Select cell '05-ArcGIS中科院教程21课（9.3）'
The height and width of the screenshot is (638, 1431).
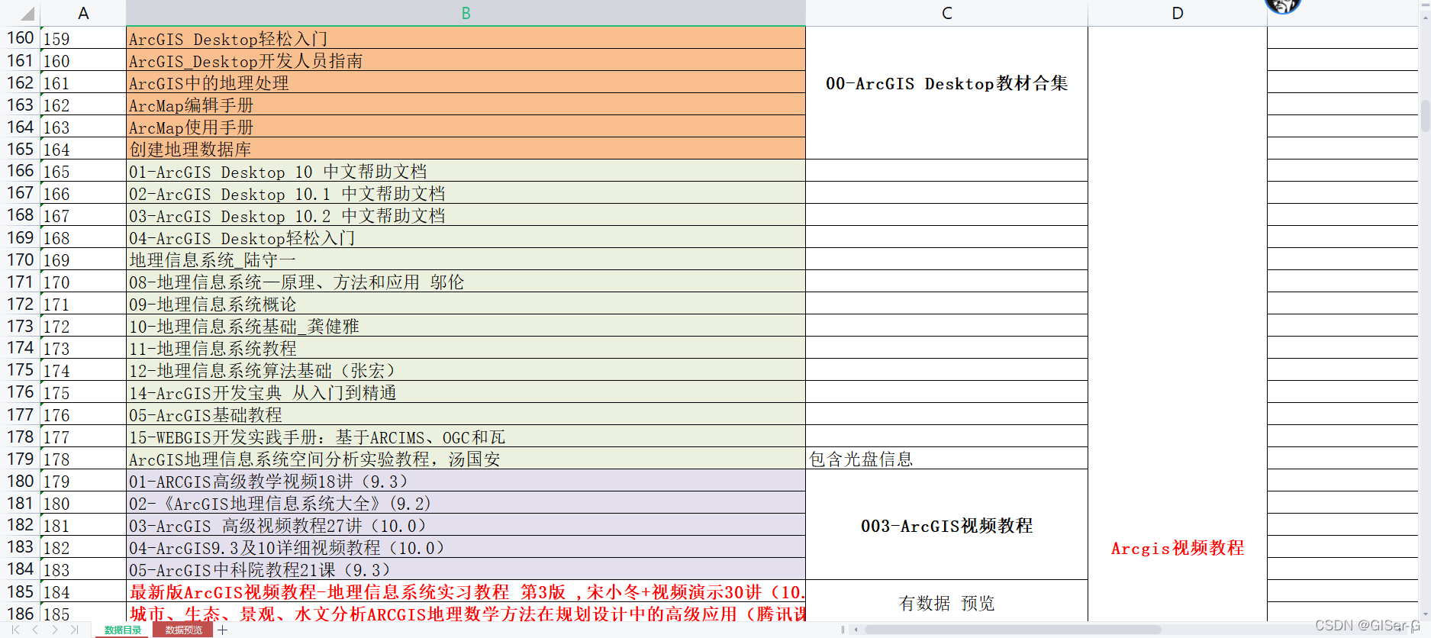click(x=466, y=569)
